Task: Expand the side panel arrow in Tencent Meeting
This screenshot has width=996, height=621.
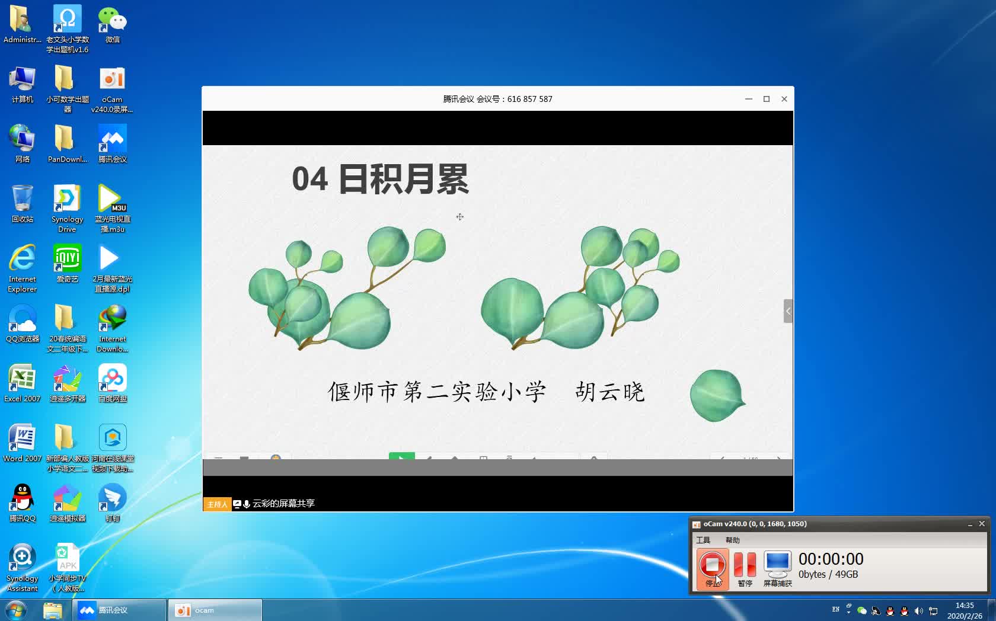Action: (788, 311)
